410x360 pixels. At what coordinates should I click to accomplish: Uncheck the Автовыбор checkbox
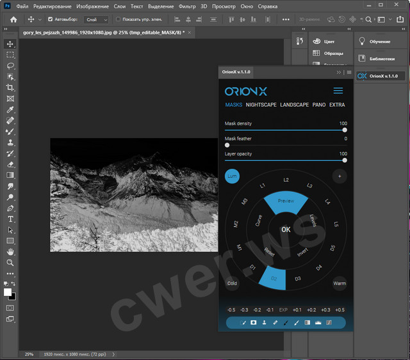(x=51, y=20)
